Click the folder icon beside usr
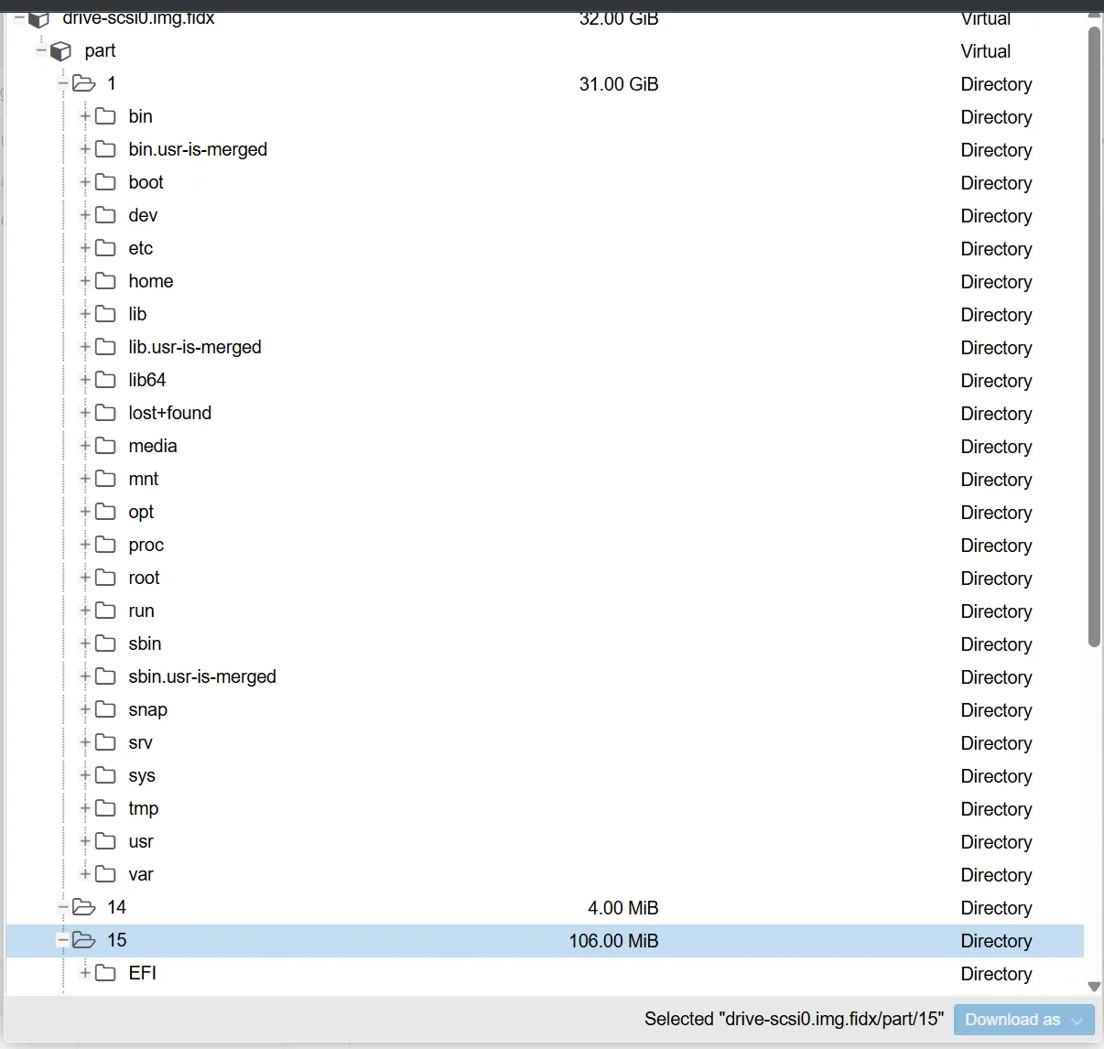 (x=105, y=841)
